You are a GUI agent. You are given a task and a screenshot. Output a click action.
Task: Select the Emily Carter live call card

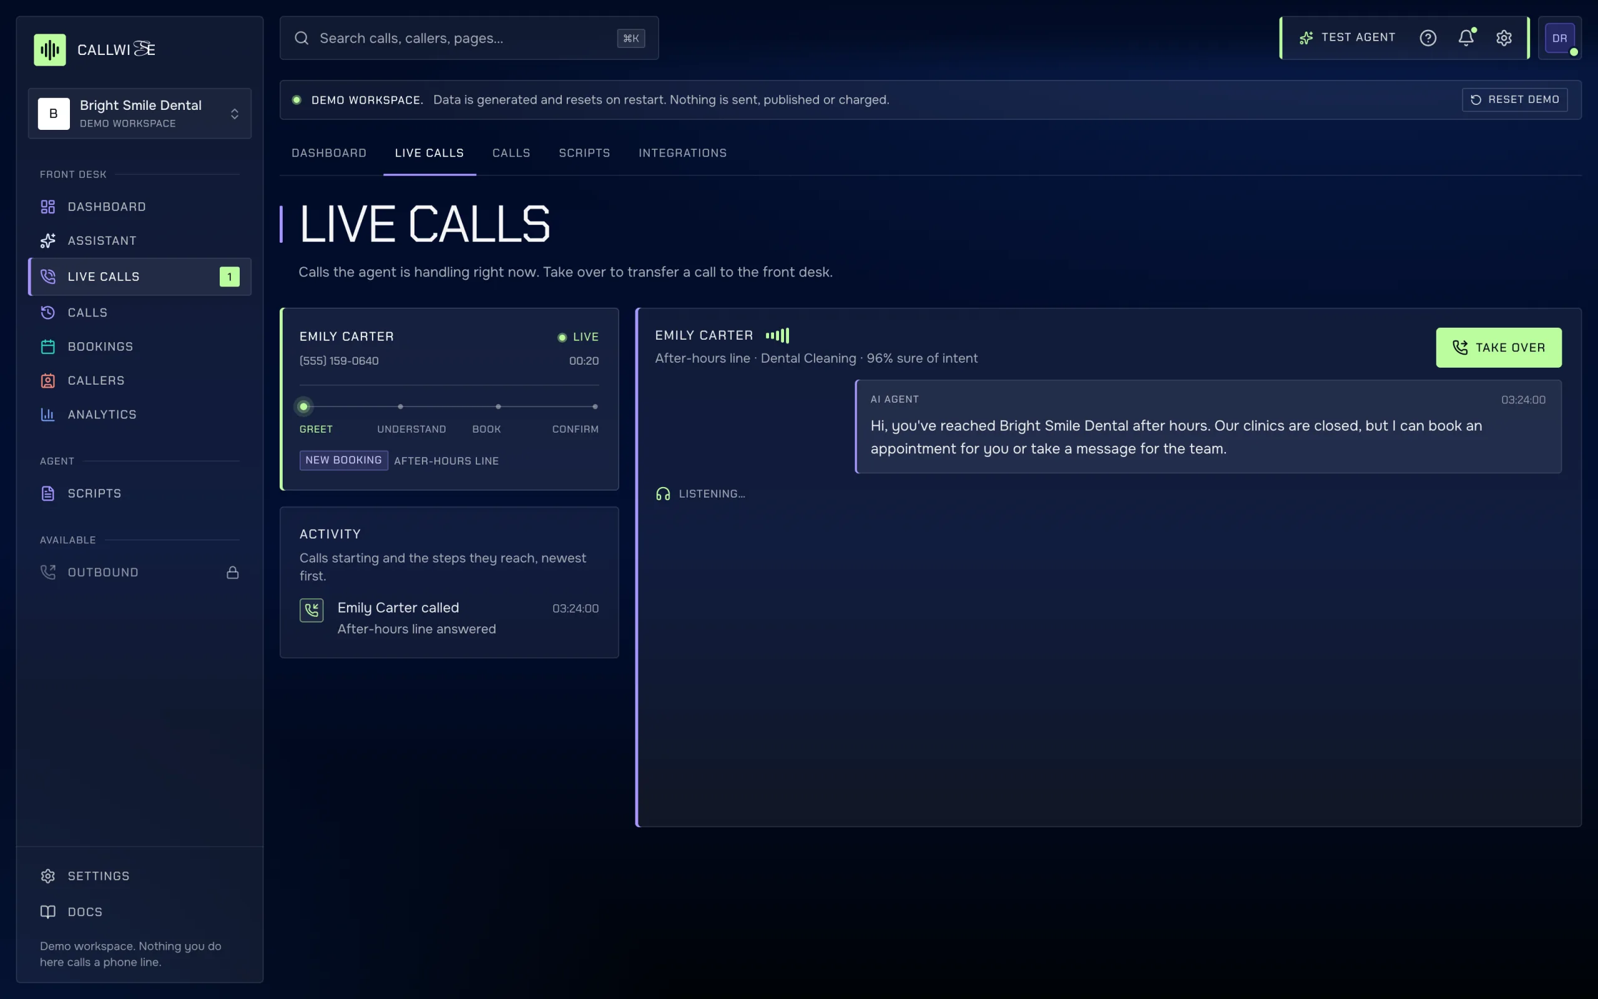coord(449,399)
